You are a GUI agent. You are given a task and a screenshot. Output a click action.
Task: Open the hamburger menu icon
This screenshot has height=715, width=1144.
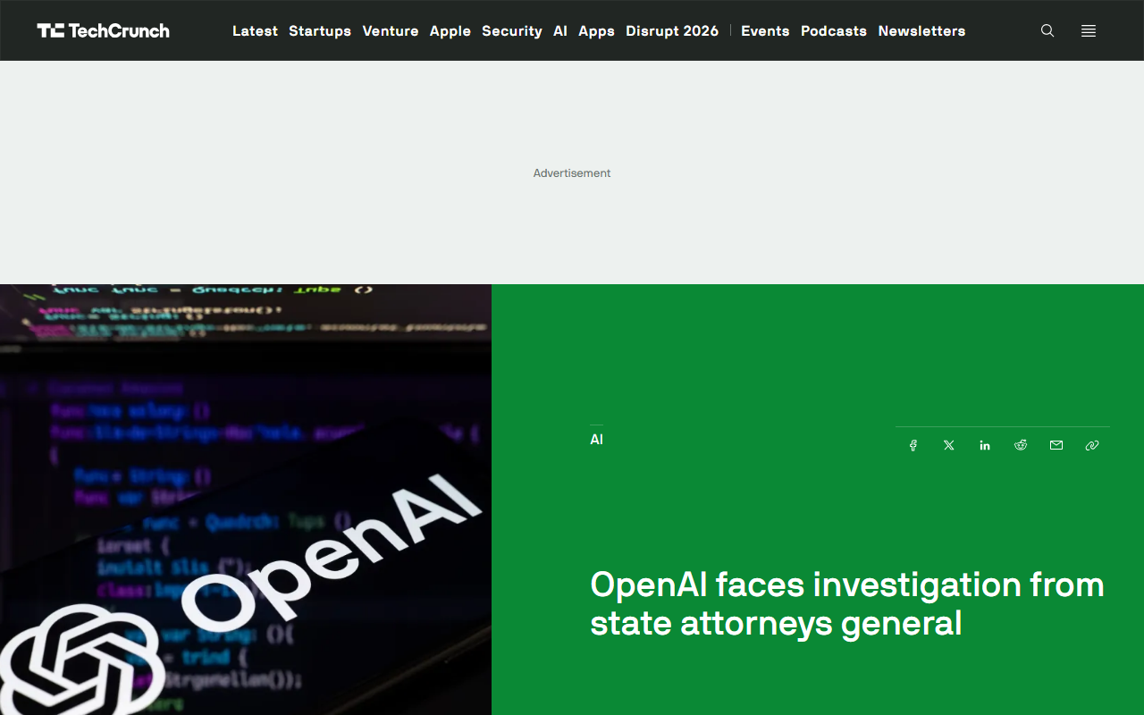[1089, 30]
